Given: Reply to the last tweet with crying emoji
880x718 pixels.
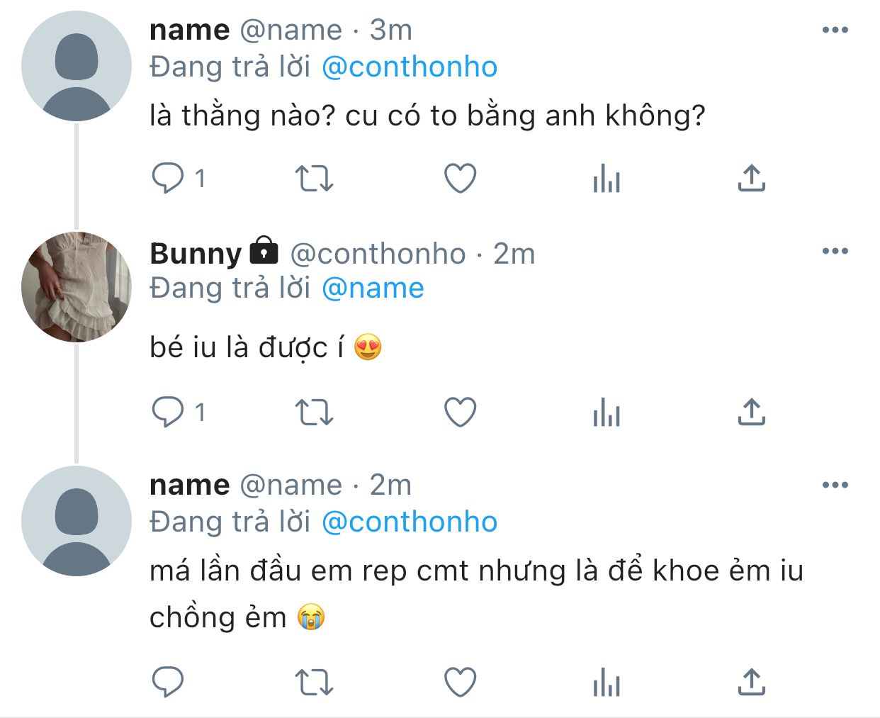Looking at the screenshot, I should [168, 683].
